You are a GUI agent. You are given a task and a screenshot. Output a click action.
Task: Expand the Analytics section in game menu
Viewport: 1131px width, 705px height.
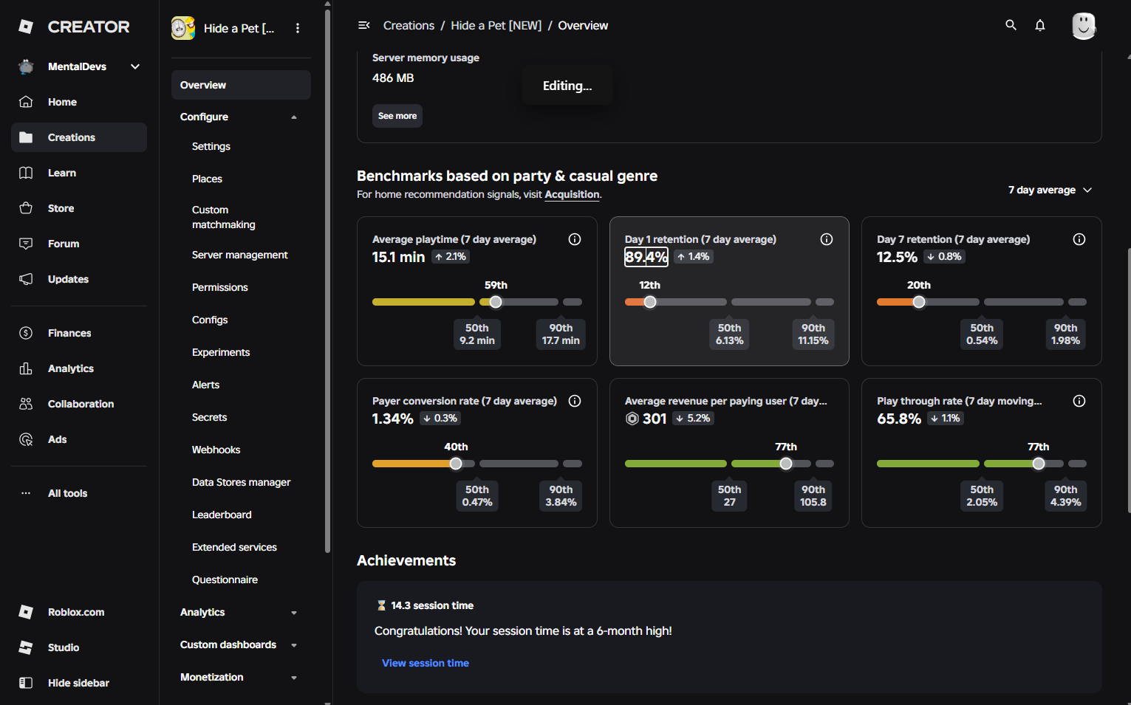pos(294,613)
